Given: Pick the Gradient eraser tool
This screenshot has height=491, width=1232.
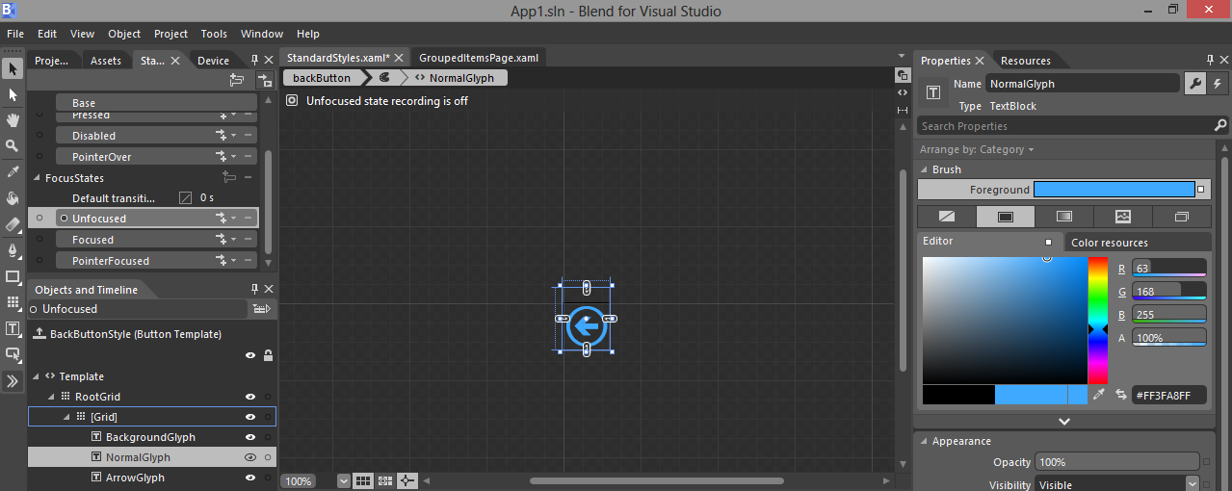Looking at the screenshot, I should [13, 224].
